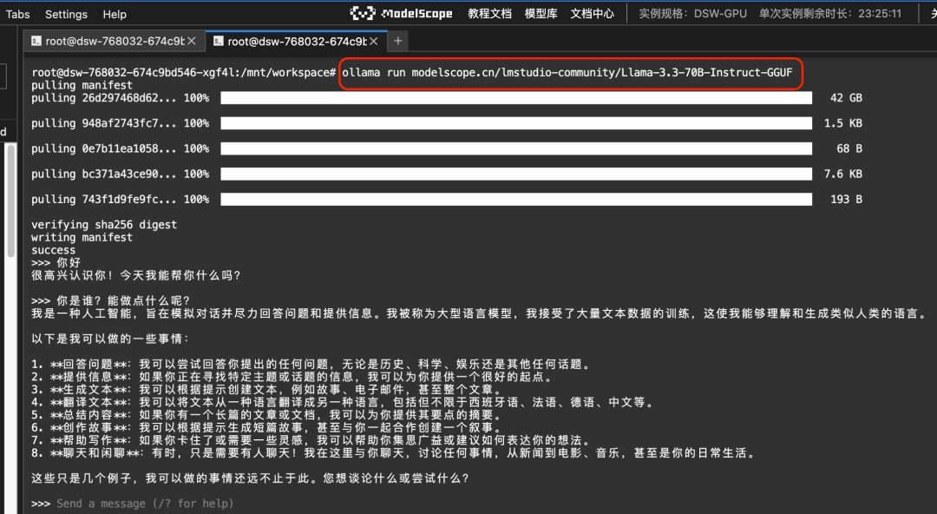Click 'verifying sha256 digest' line
Image resolution: width=937 pixels, height=514 pixels.
coord(104,224)
